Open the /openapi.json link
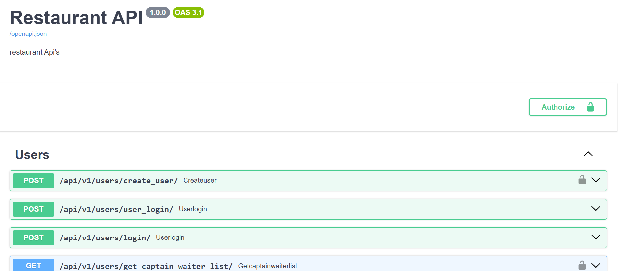 [28, 34]
